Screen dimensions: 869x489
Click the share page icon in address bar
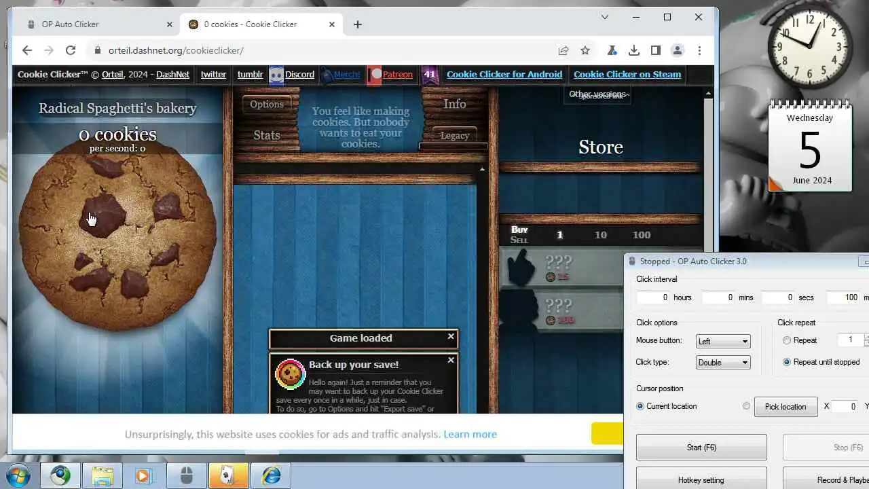tap(563, 50)
